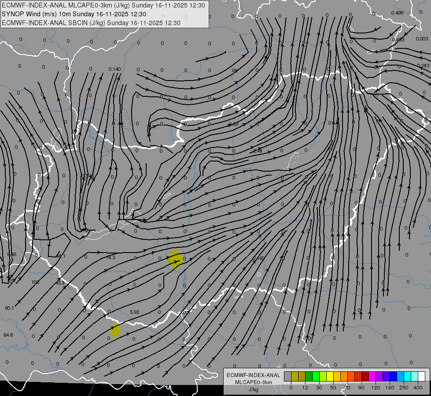Click the map value '0.160'
This screenshot has height=396, width=431.
point(258,258)
